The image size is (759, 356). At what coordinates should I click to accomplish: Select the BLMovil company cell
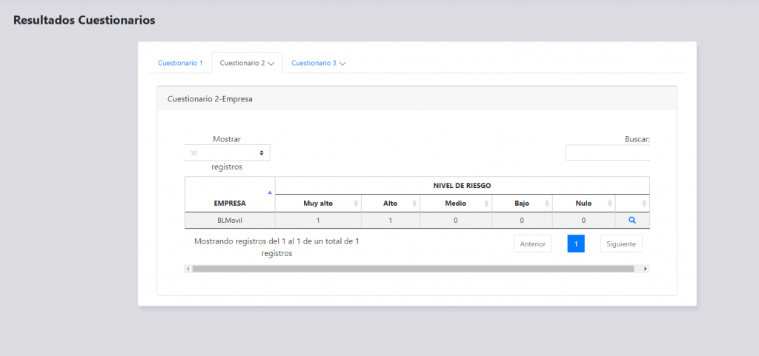[230, 220]
